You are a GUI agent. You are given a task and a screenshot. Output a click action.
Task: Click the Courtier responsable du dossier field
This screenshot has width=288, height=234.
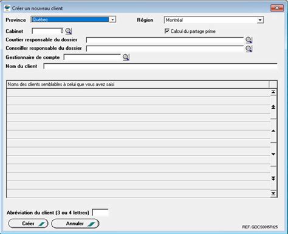coord(165,40)
